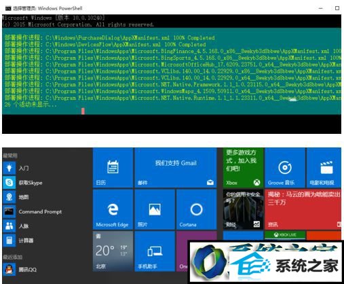The image size is (344, 284).
Task: Click the 入门 label text
Action: [24, 168]
